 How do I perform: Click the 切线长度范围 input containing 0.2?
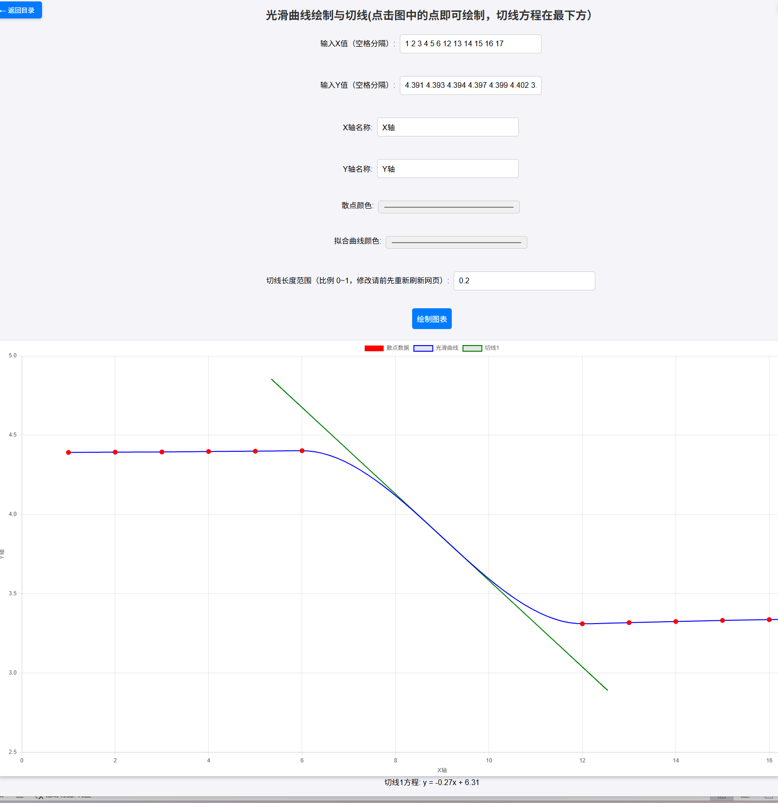524,281
